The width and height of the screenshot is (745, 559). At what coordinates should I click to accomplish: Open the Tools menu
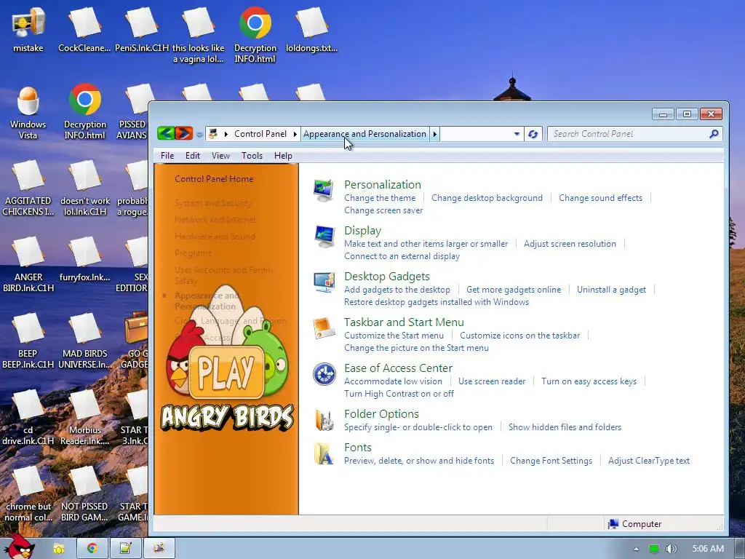tap(252, 156)
